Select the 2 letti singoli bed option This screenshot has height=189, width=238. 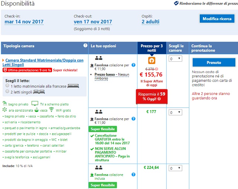pos(7,91)
